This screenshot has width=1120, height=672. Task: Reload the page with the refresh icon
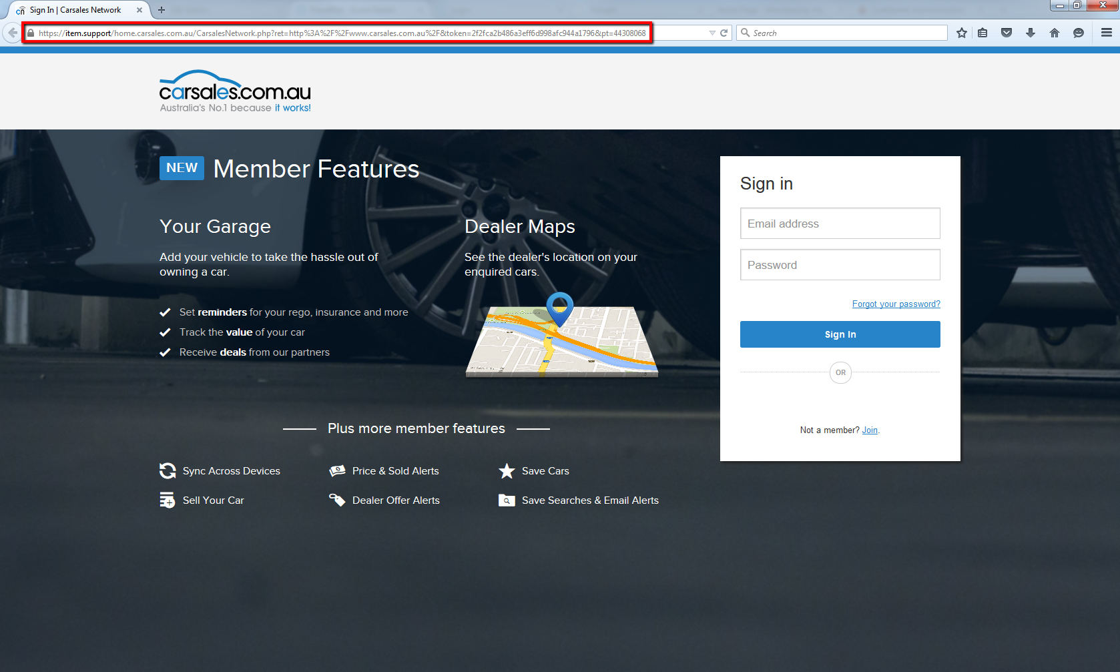pos(724,33)
